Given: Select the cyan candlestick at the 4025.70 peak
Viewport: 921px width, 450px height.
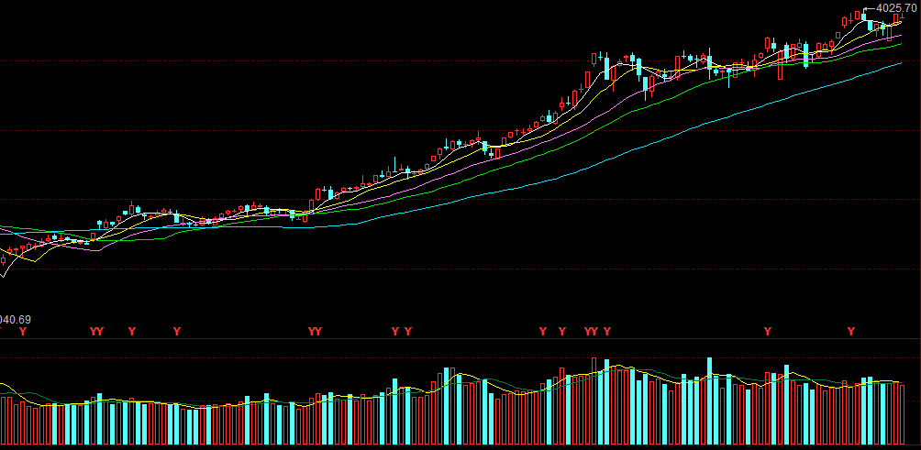Looking at the screenshot, I should (x=864, y=16).
